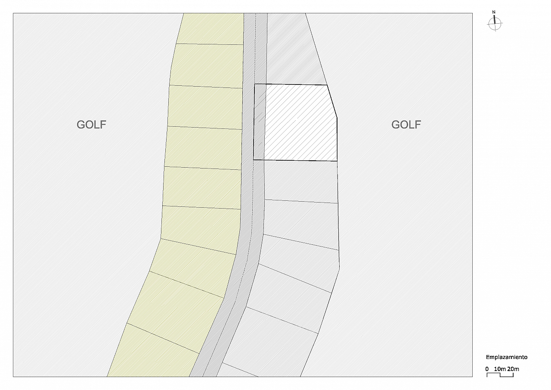Screen dimensions: 551x390
Task: Click the slanted northeast edge of the hatched plot
Action: (332, 101)
